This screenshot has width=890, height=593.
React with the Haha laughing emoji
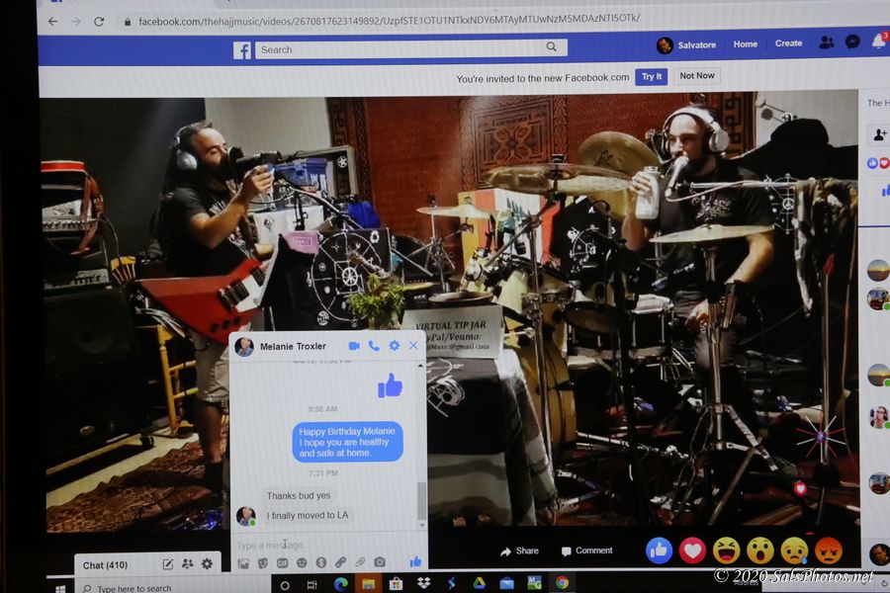(726, 550)
